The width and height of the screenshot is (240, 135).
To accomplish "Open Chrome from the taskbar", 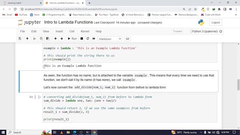I will click(94, 132).
